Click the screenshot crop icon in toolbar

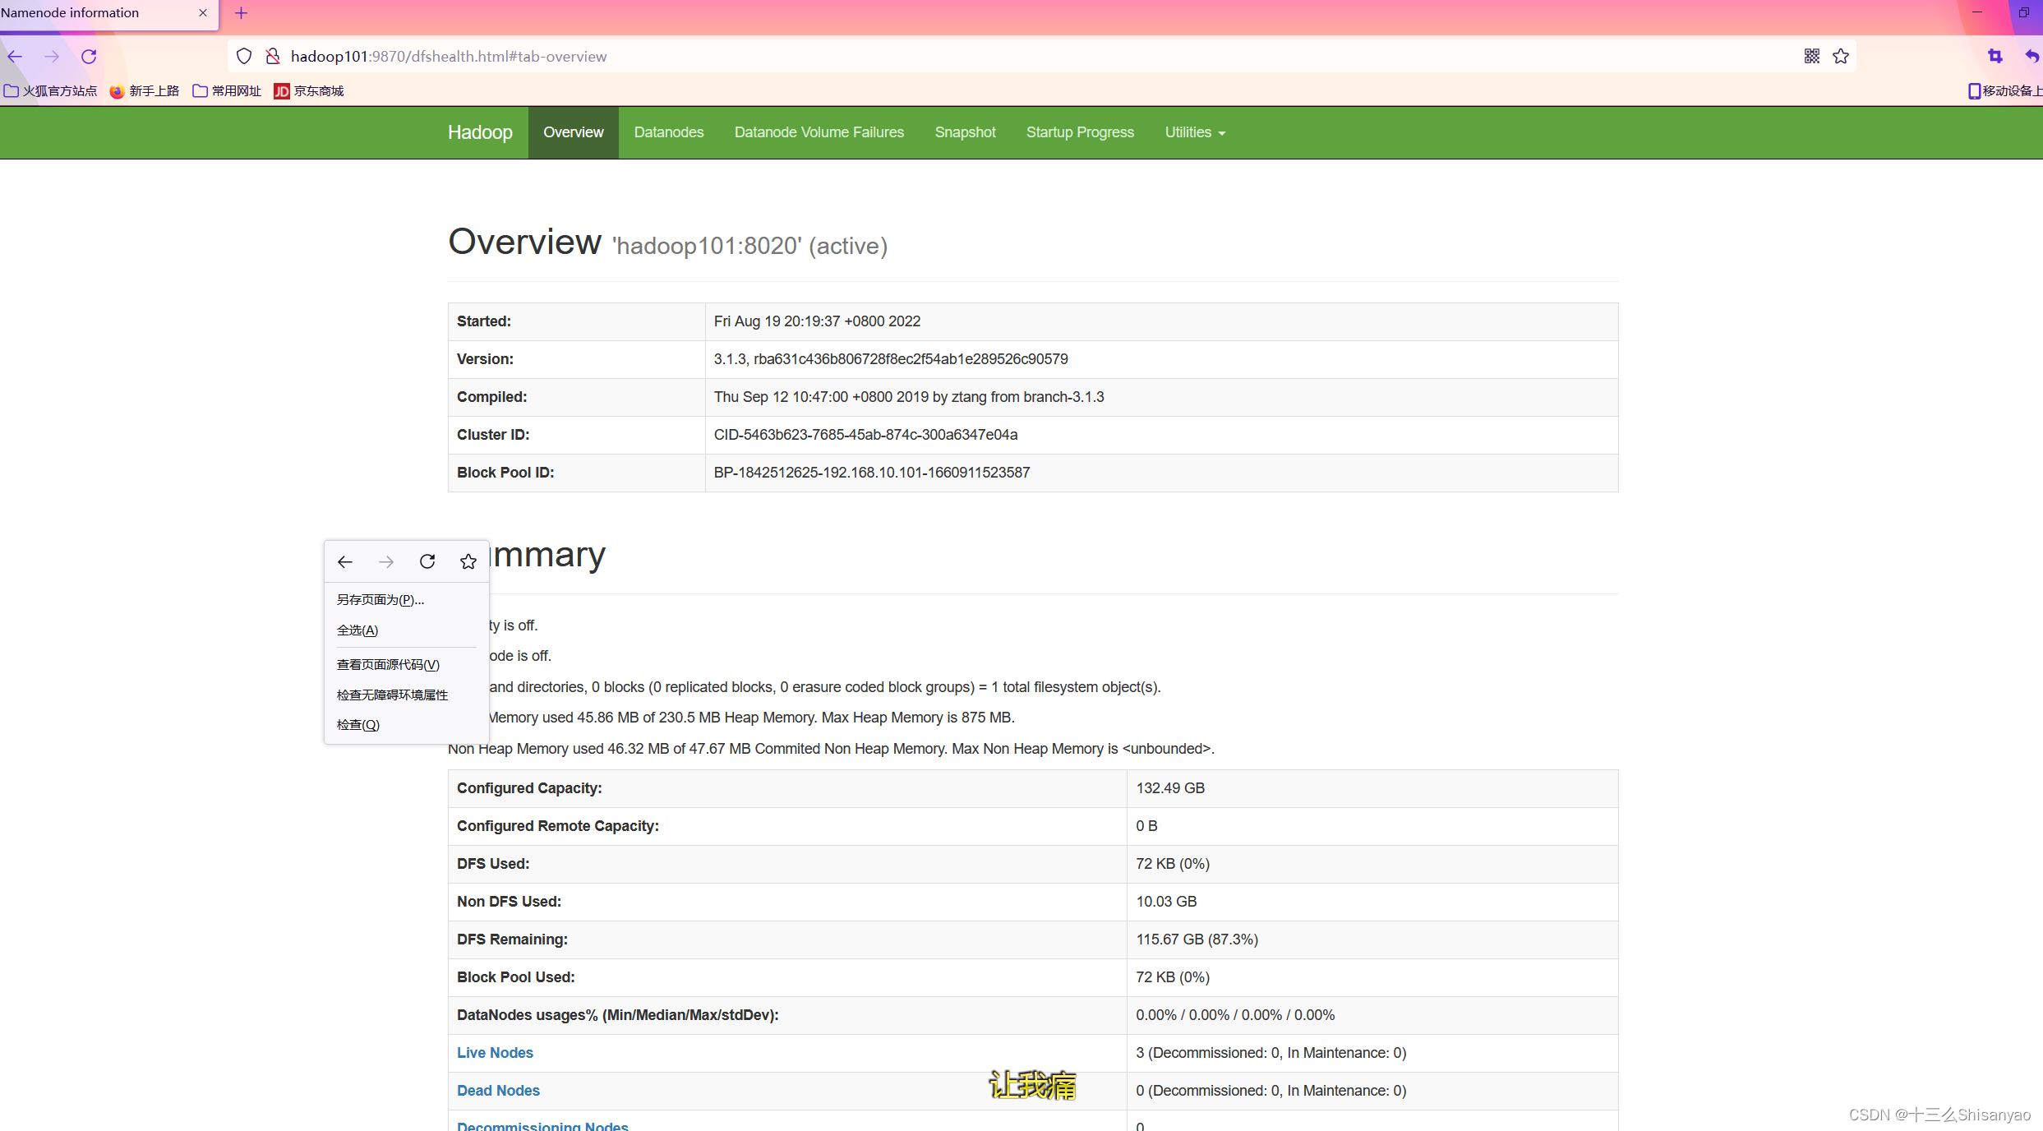pos(1995,56)
